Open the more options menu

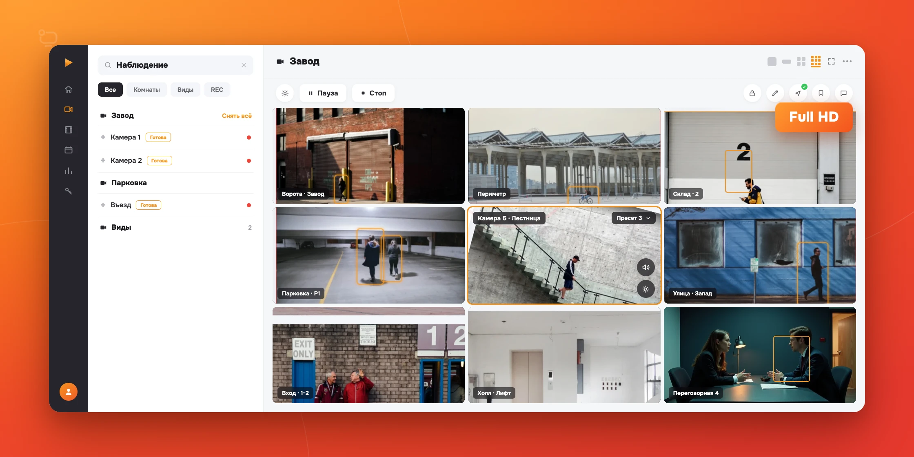point(847,62)
